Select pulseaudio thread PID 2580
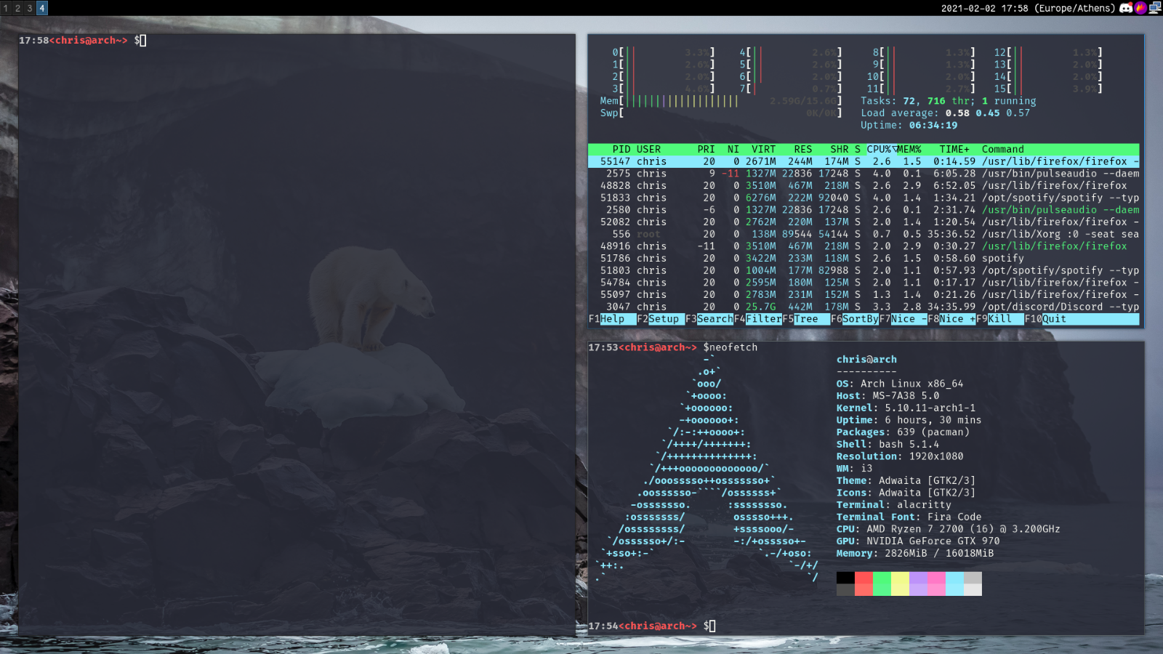This screenshot has height=654, width=1163. coord(864,210)
